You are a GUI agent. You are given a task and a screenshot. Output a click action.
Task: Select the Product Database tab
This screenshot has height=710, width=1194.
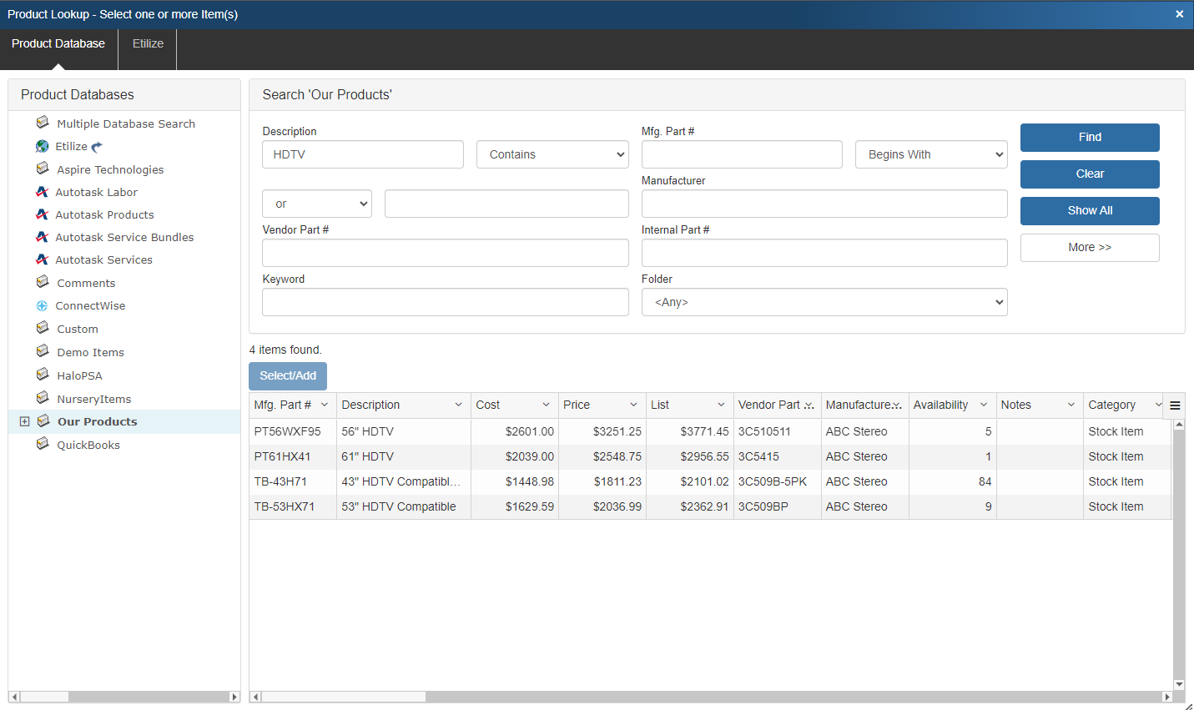click(58, 43)
